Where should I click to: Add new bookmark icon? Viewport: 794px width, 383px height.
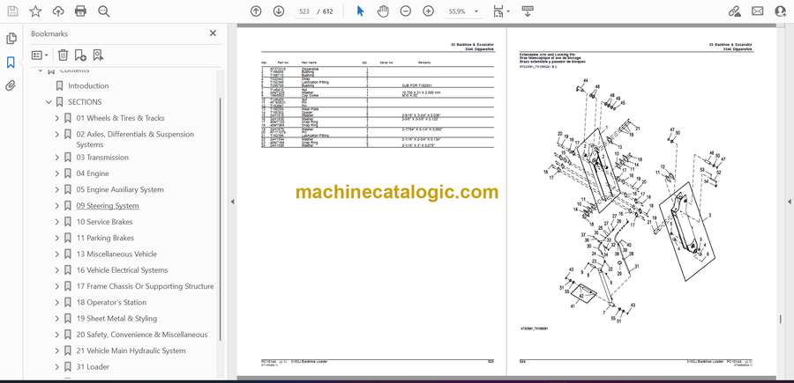80,55
